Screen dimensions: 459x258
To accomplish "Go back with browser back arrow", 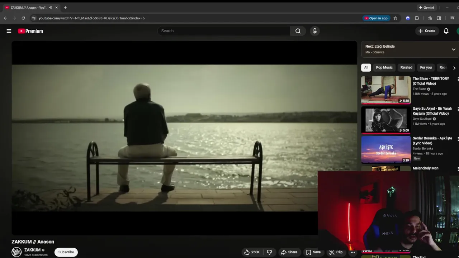I will 5,18.
